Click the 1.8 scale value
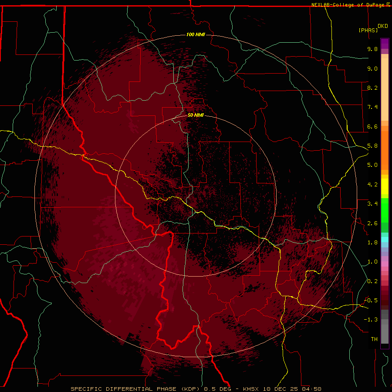Screen dimensions: 392x392 (x=372, y=243)
